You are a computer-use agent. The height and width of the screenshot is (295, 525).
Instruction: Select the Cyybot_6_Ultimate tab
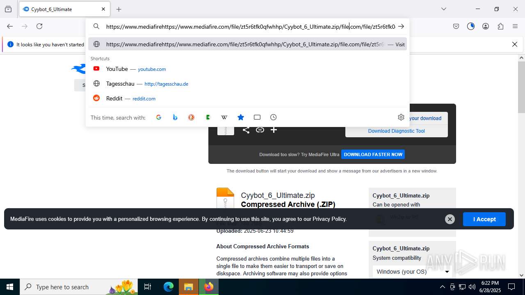point(65,9)
